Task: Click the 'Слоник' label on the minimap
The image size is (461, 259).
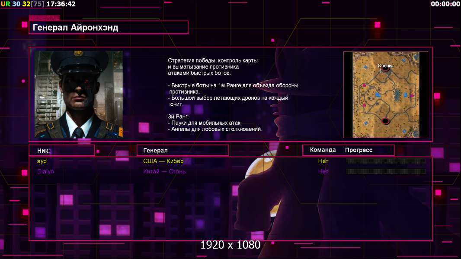Action: (x=385, y=66)
